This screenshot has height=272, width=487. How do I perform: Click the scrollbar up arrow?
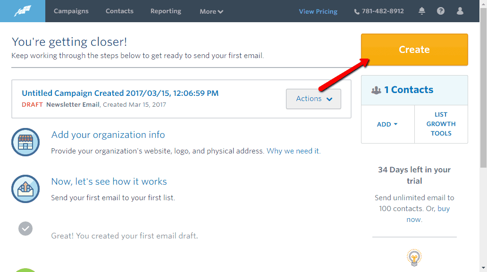483,4
